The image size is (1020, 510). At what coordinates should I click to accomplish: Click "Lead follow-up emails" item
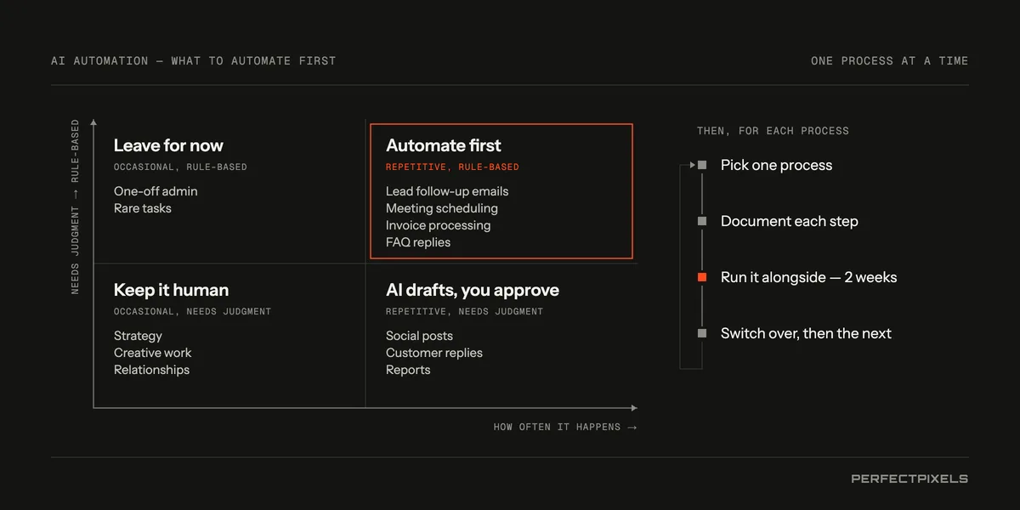(x=447, y=191)
